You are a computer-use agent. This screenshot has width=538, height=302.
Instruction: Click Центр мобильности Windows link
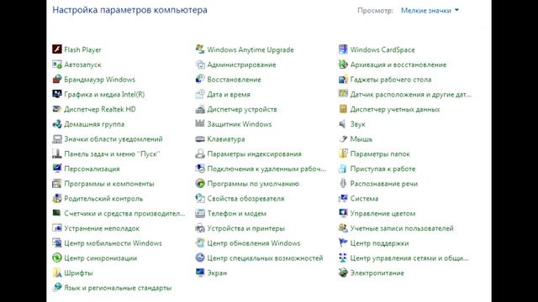tap(113, 243)
